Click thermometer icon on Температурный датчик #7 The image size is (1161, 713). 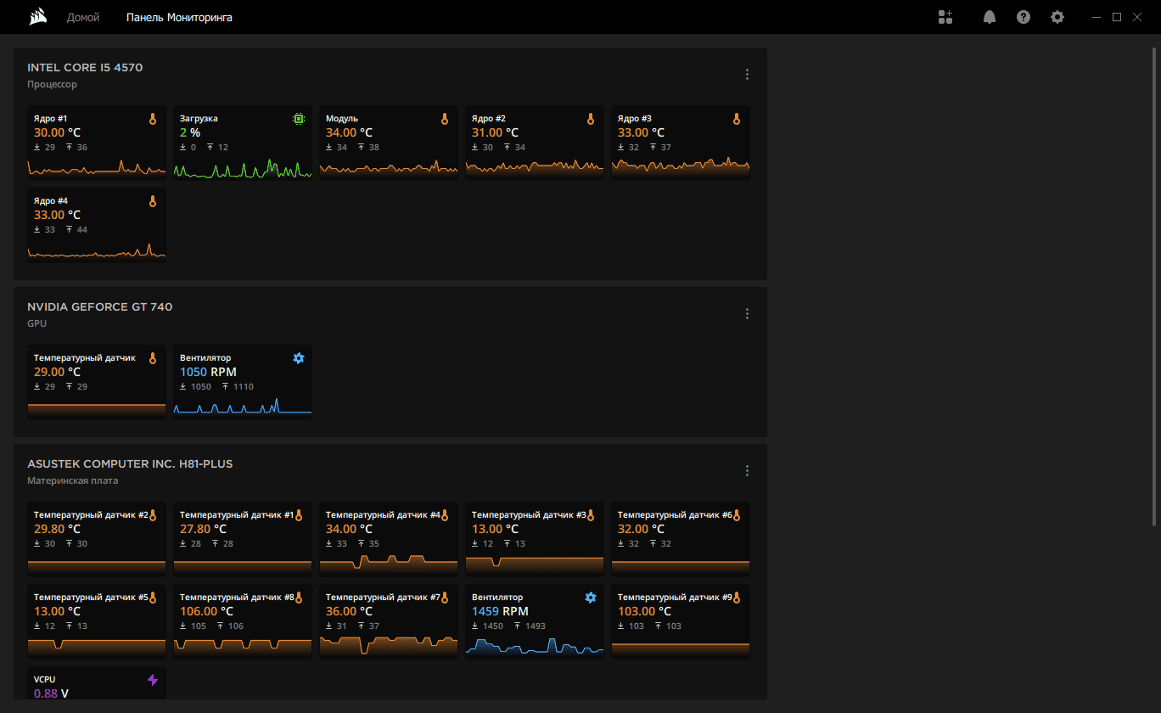[x=445, y=598]
